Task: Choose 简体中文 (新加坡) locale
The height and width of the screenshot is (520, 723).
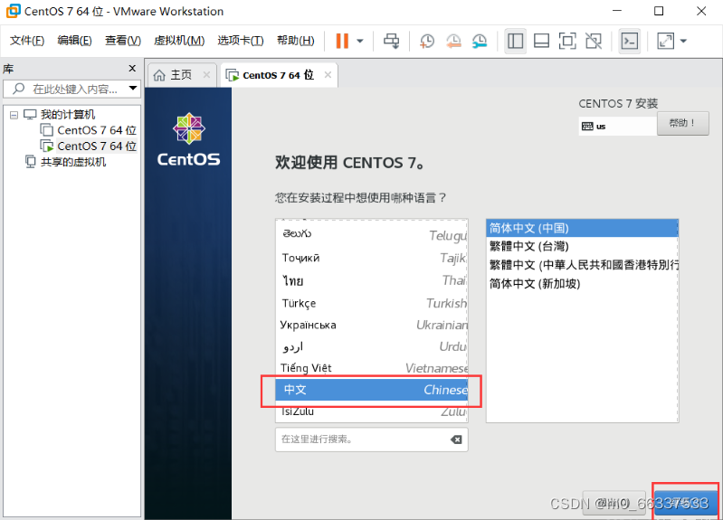Action: click(582, 283)
